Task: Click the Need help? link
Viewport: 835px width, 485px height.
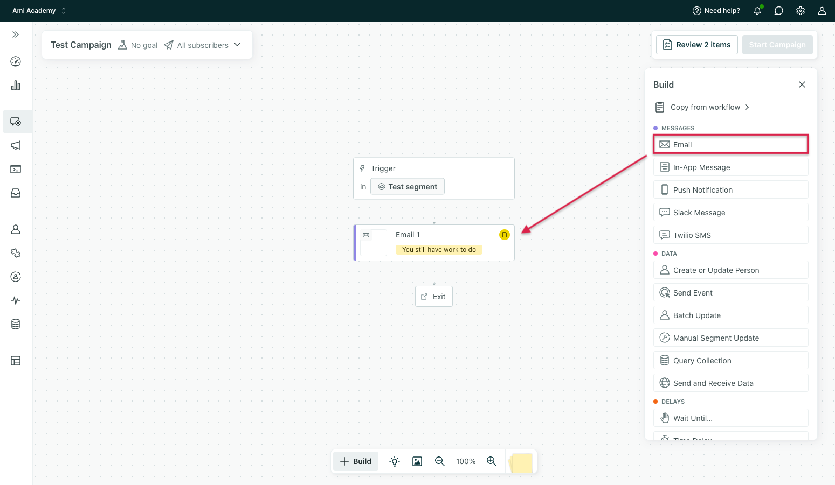Action: [x=716, y=11]
